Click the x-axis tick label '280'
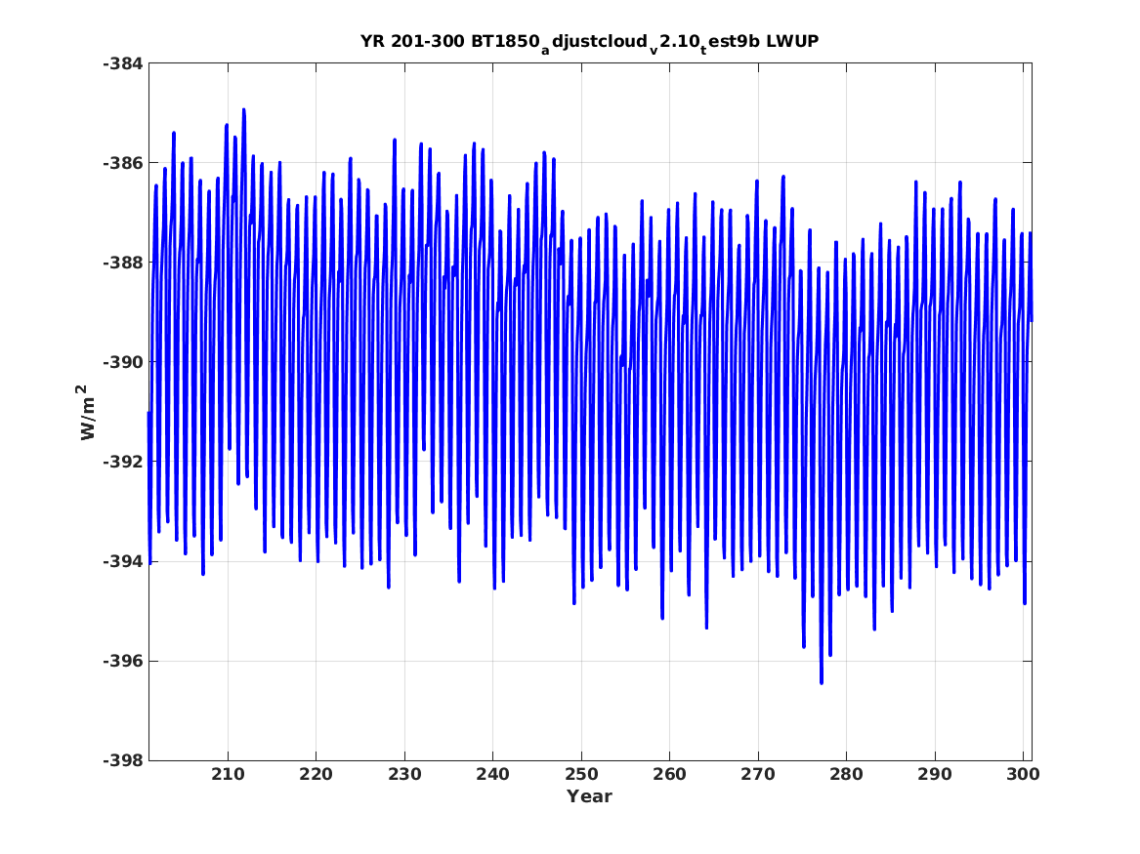The width and height of the screenshot is (1140, 854). pyautogui.click(x=846, y=775)
